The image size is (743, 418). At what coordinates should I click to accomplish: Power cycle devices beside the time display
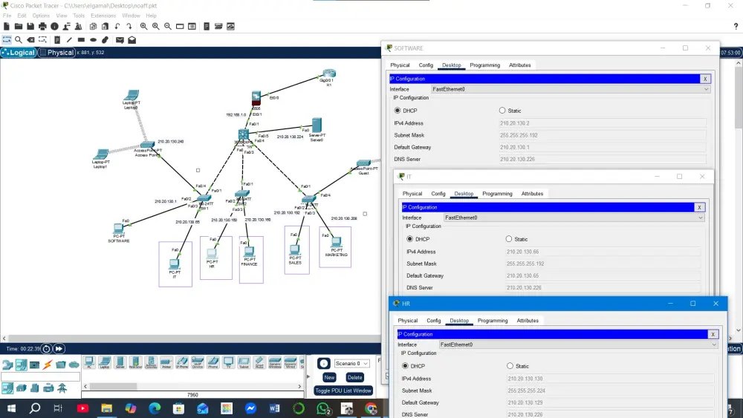click(x=46, y=349)
